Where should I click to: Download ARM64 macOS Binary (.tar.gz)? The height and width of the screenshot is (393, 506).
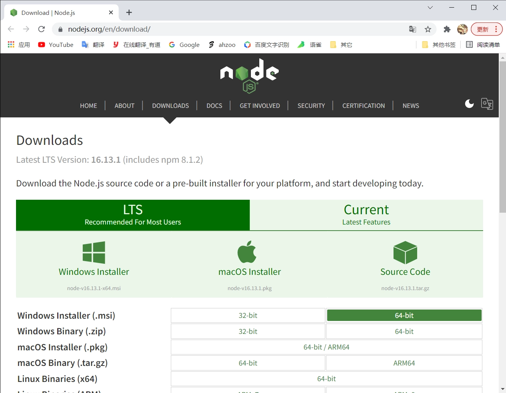(404, 363)
